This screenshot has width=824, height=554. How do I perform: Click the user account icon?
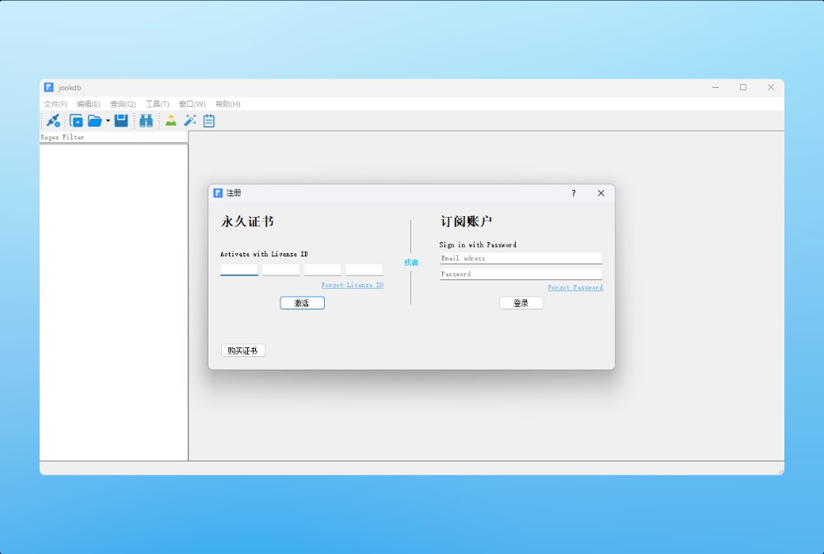point(170,120)
